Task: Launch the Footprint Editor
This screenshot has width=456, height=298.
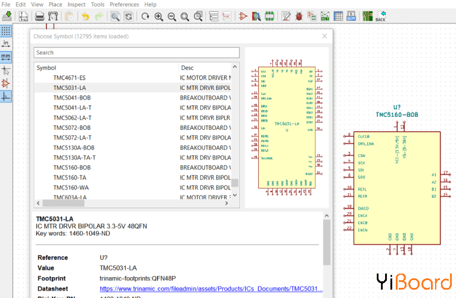Action: tap(269, 16)
